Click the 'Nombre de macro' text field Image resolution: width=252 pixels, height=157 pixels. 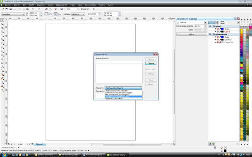click(x=119, y=61)
